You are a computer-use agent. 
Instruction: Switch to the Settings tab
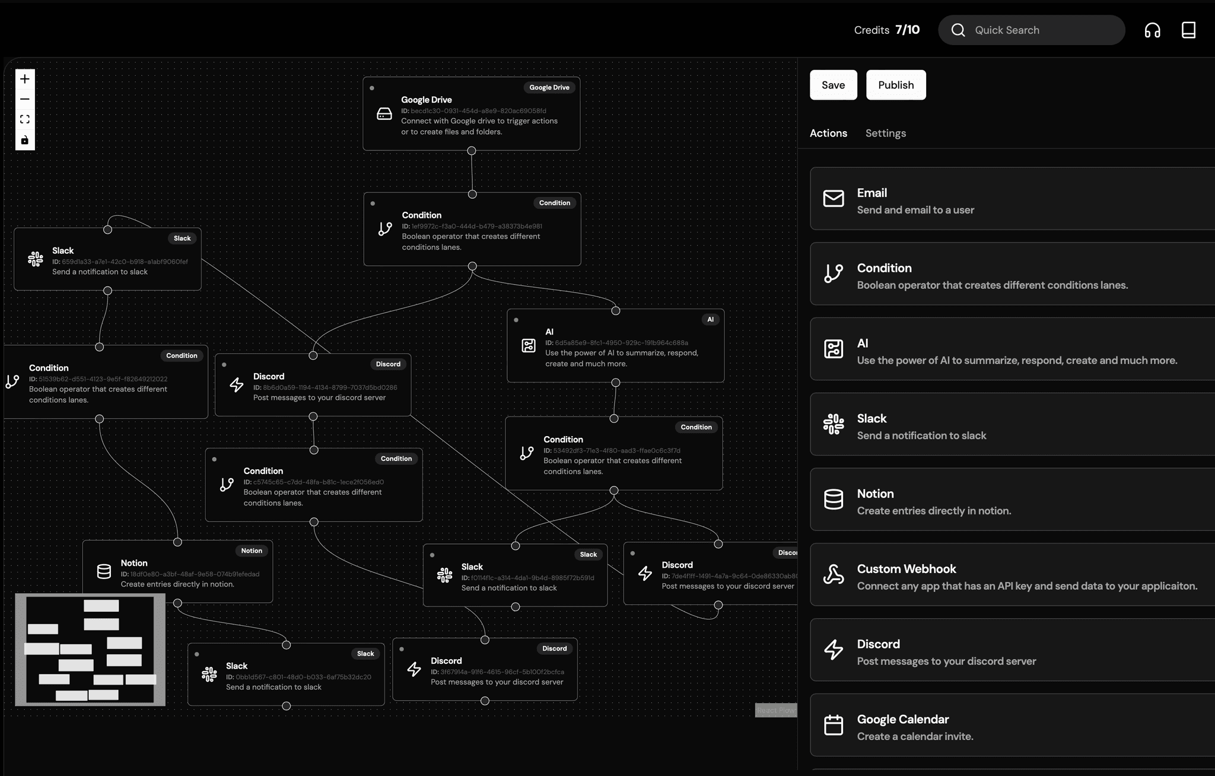885,133
